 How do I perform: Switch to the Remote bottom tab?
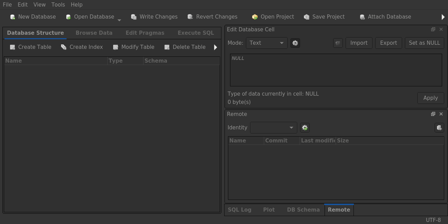tap(339, 210)
